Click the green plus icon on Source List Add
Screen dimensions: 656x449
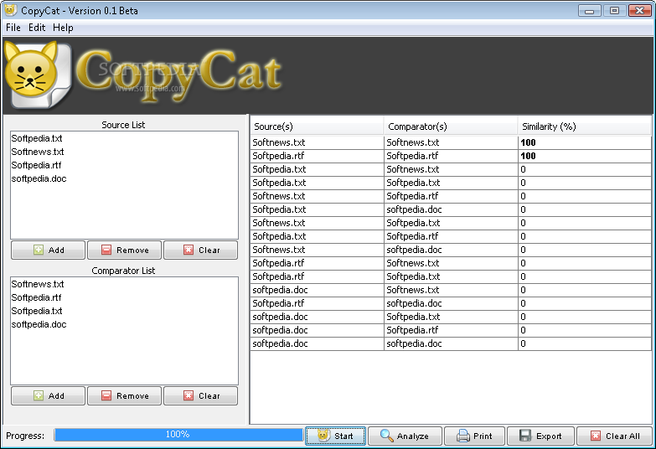click(38, 250)
